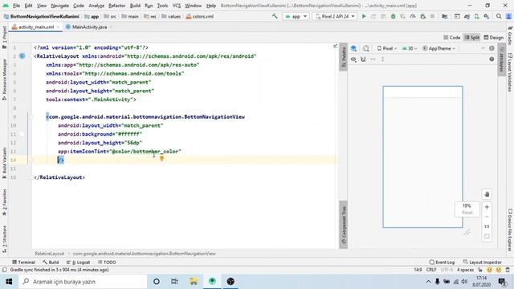Image resolution: width=514 pixels, height=289 pixels.
Task: Start debugging with the bug icon
Action: tap(393, 16)
